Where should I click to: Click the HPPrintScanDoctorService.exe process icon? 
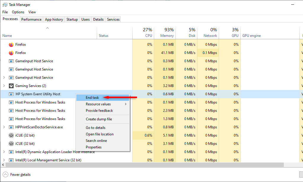click(x=11, y=127)
